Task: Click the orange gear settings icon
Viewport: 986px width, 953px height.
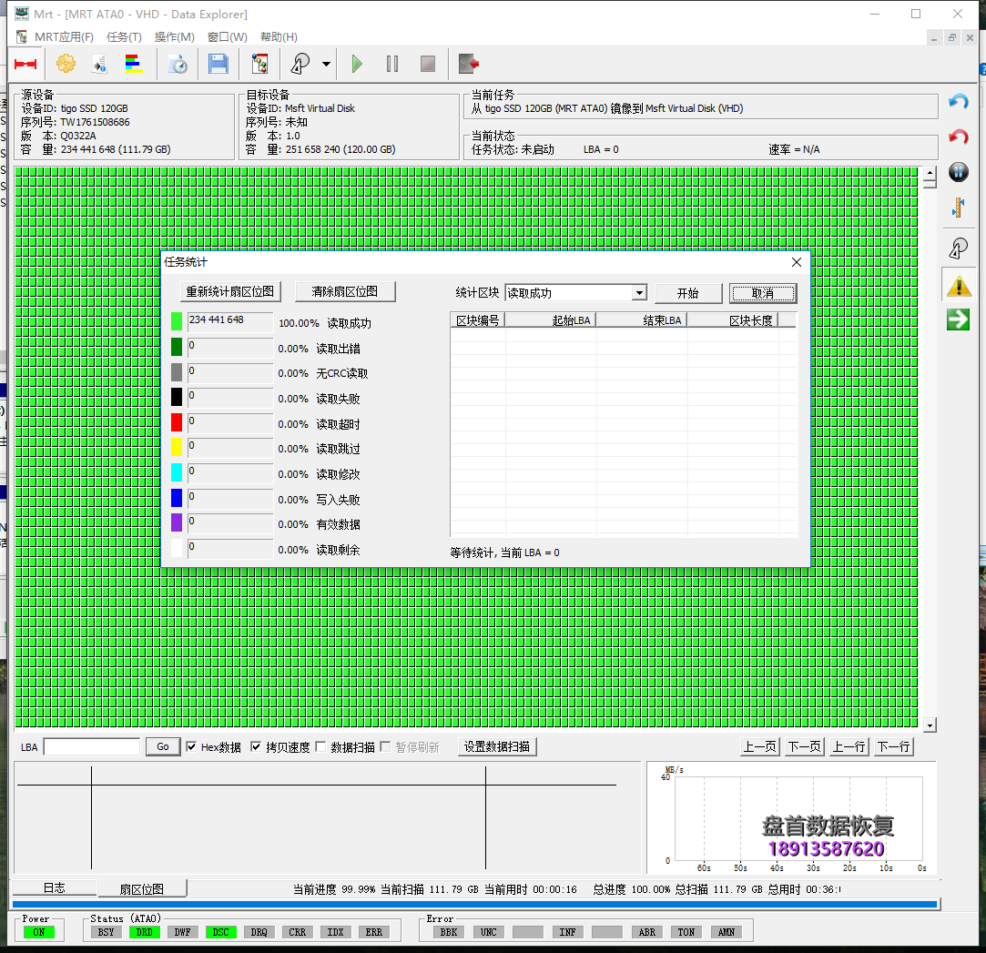Action: [x=66, y=64]
